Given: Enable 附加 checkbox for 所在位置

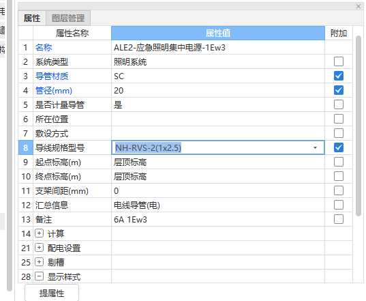Looking at the screenshot, I should [x=339, y=119].
